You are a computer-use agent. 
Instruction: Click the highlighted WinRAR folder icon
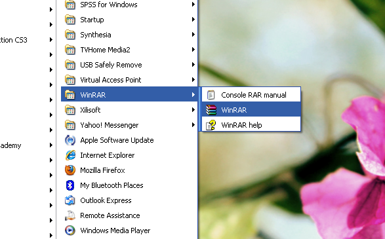(70, 95)
